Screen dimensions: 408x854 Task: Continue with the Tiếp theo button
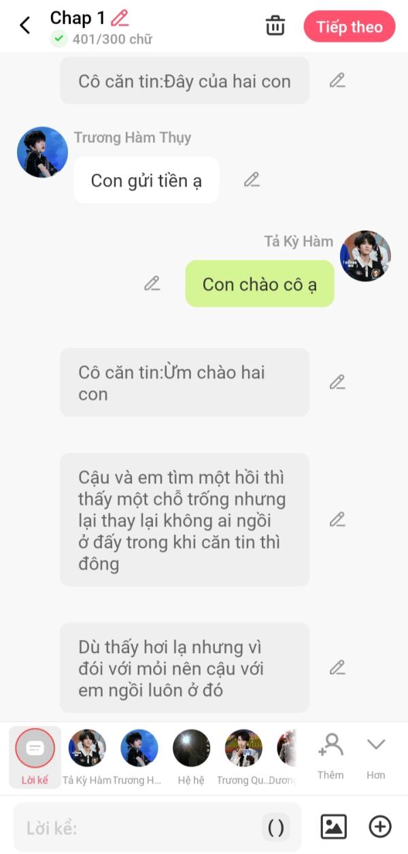[350, 27]
